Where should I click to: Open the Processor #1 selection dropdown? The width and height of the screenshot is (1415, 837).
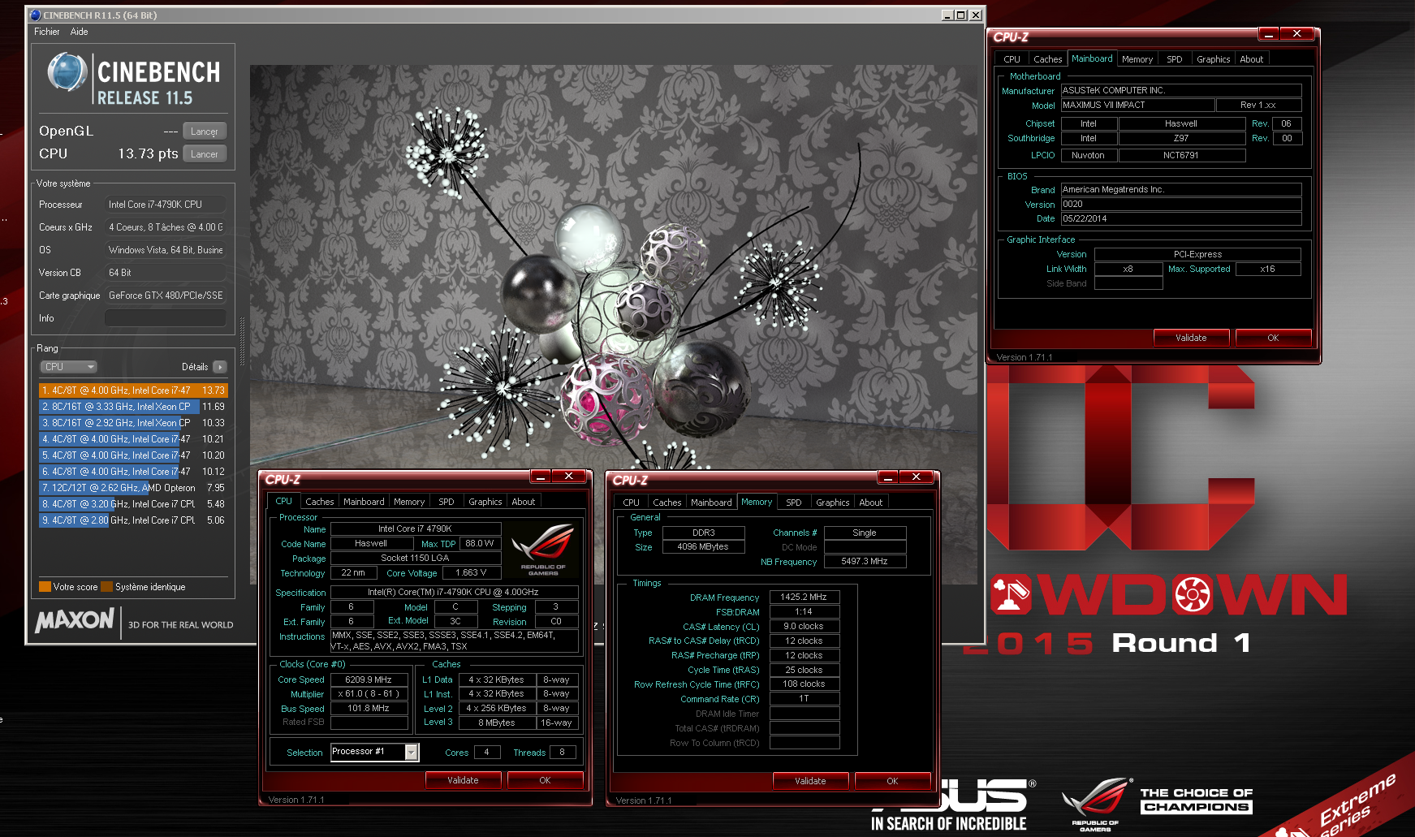point(412,753)
